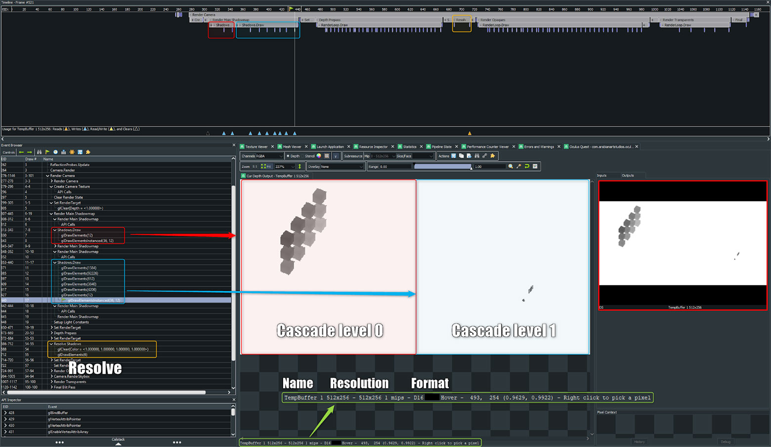
Task: Click the TempBuffer 1 output thumbnail
Action: tap(683, 245)
